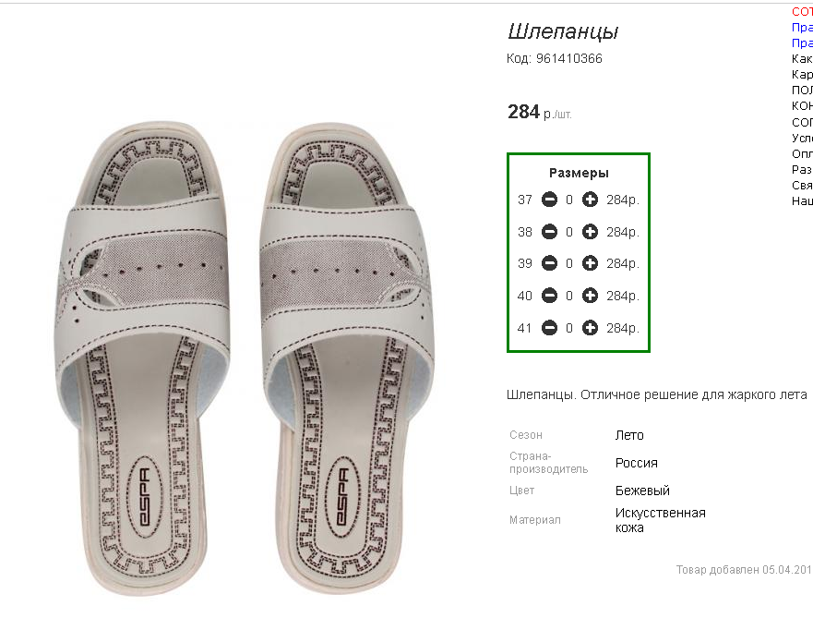Decrease quantity for size 40
813x618 pixels.
click(x=549, y=296)
